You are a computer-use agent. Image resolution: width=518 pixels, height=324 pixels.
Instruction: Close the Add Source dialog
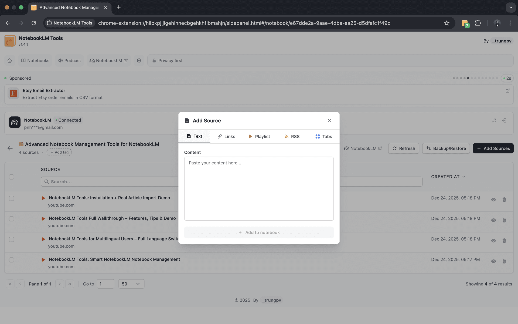pyautogui.click(x=329, y=121)
